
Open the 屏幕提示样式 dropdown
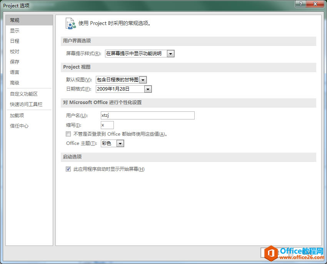170,54
